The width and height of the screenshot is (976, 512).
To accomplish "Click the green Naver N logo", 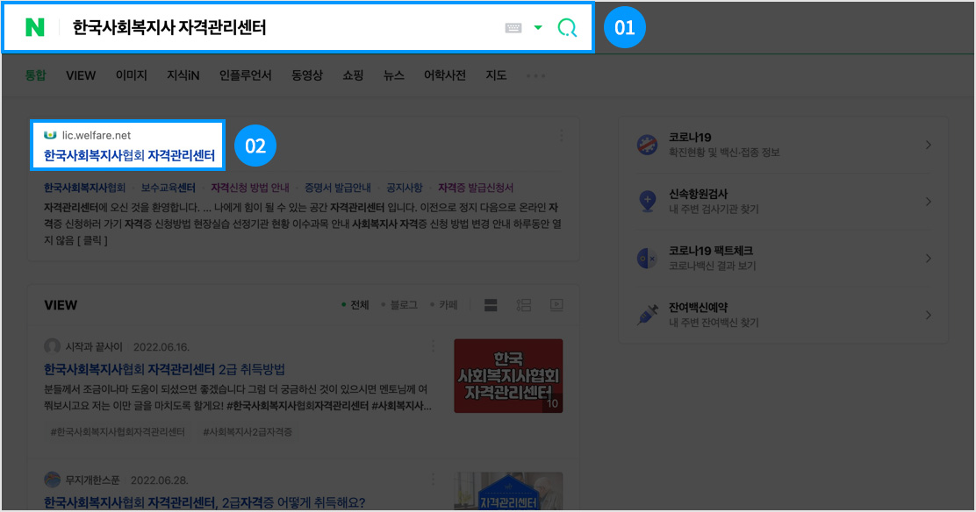I will tap(35, 28).
